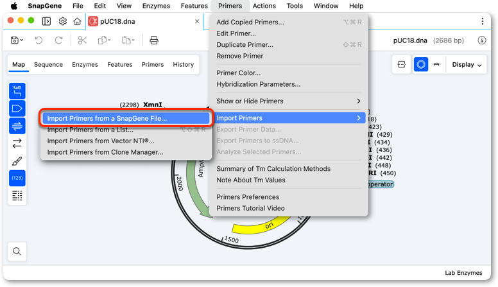Toggle the sidebar panel icon
This screenshot has width=498, height=287.
tap(46, 21)
